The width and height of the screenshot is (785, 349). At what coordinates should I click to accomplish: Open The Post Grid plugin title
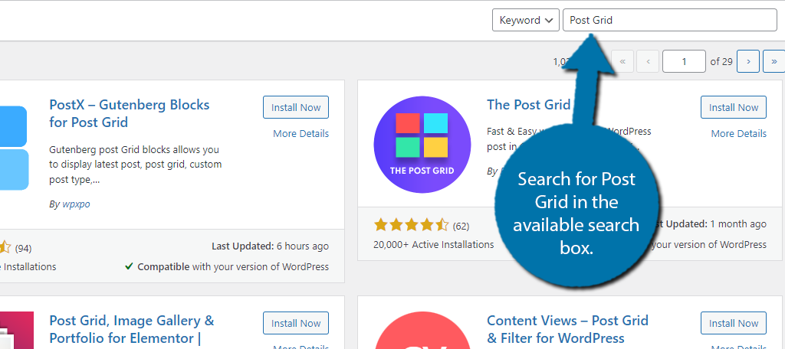pos(529,105)
